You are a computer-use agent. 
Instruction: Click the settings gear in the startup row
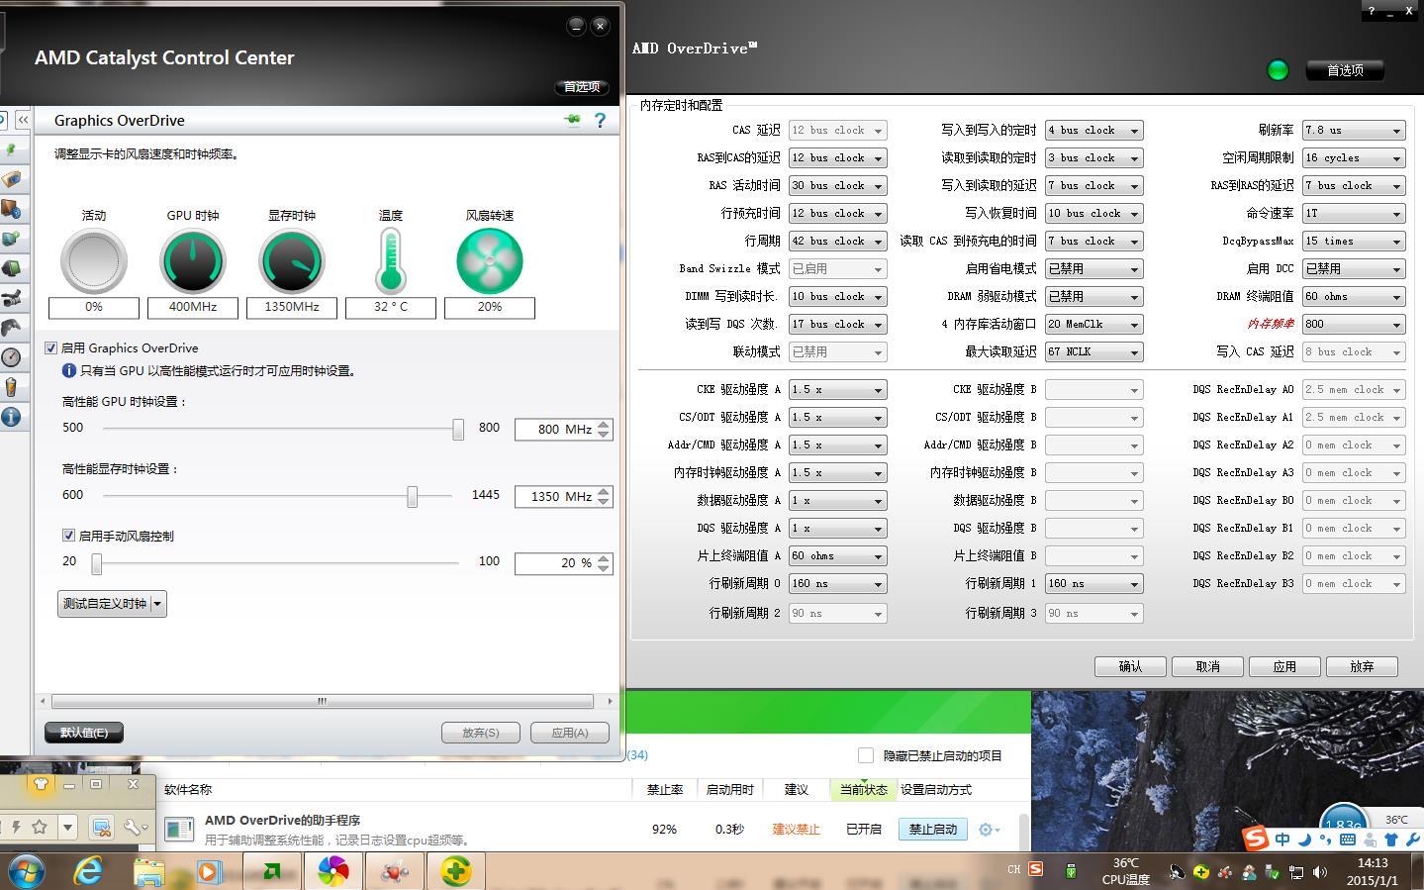click(986, 830)
